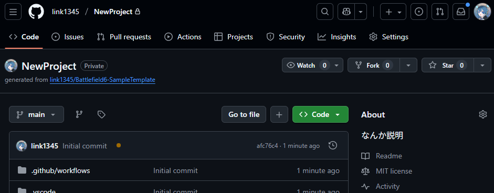Viewport: 494px width, 193px height.
Task: Click link1345 commit author name
Action: (x=45, y=146)
